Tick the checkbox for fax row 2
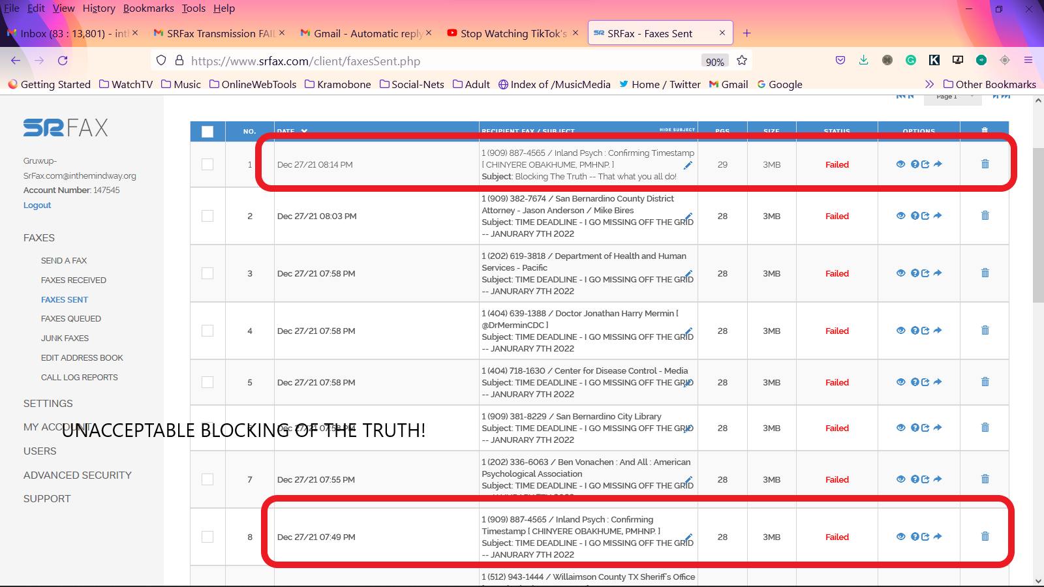 [x=207, y=216]
